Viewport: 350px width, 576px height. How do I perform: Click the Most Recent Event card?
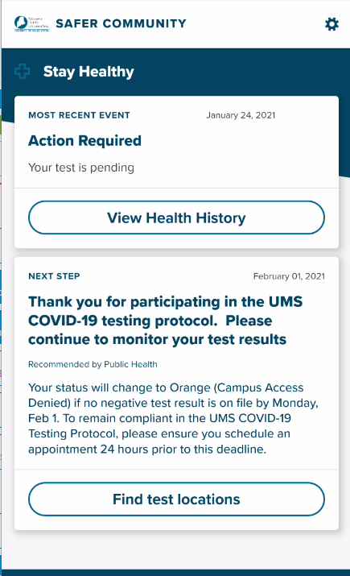click(176, 172)
